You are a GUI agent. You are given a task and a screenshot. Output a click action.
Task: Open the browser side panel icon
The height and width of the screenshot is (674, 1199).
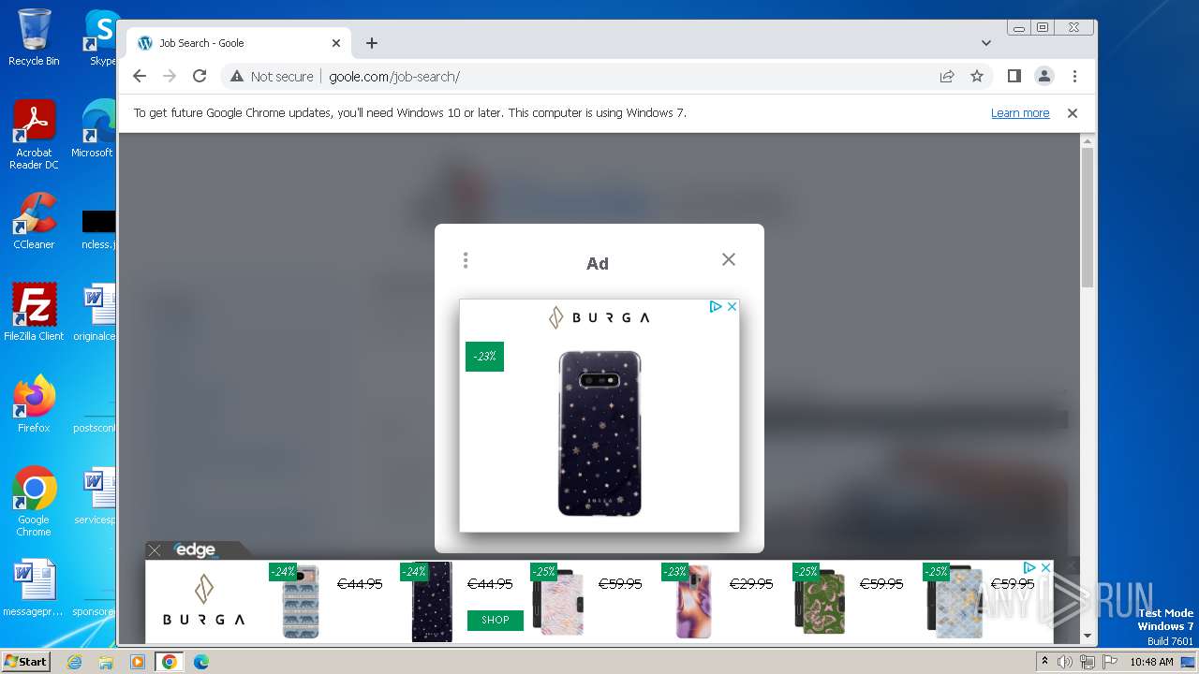1014,77
